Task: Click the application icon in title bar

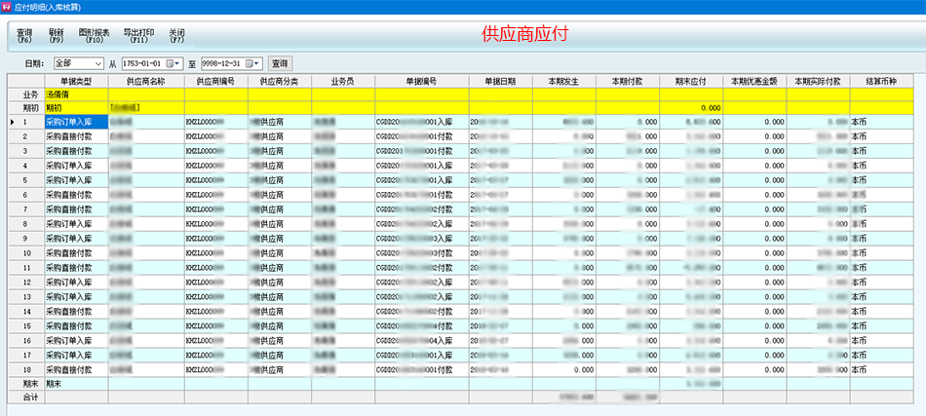Action: [x=8, y=6]
